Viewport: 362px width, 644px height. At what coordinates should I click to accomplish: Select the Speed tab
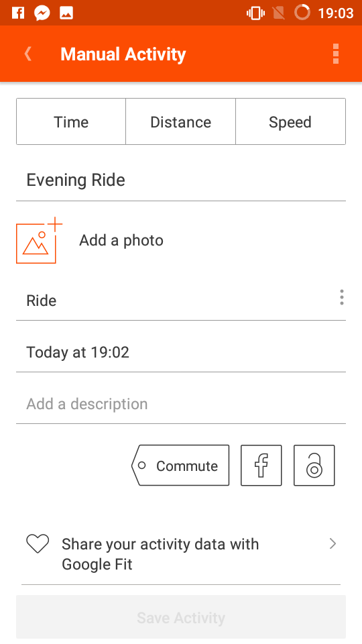point(290,121)
